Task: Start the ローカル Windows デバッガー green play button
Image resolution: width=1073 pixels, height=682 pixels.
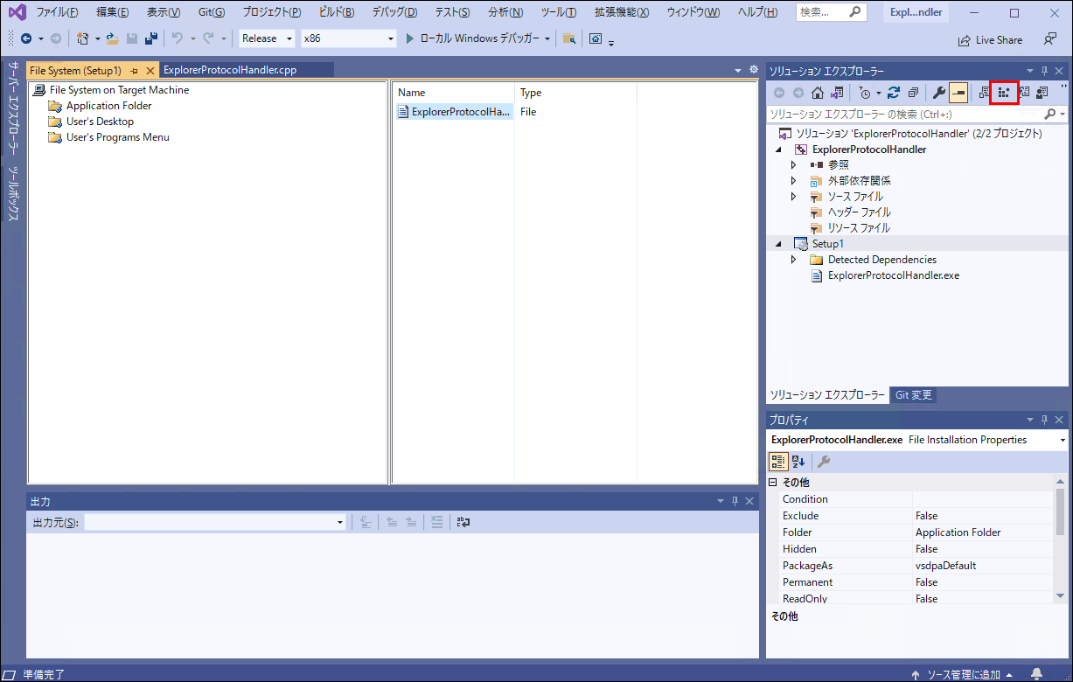Action: pyautogui.click(x=410, y=38)
